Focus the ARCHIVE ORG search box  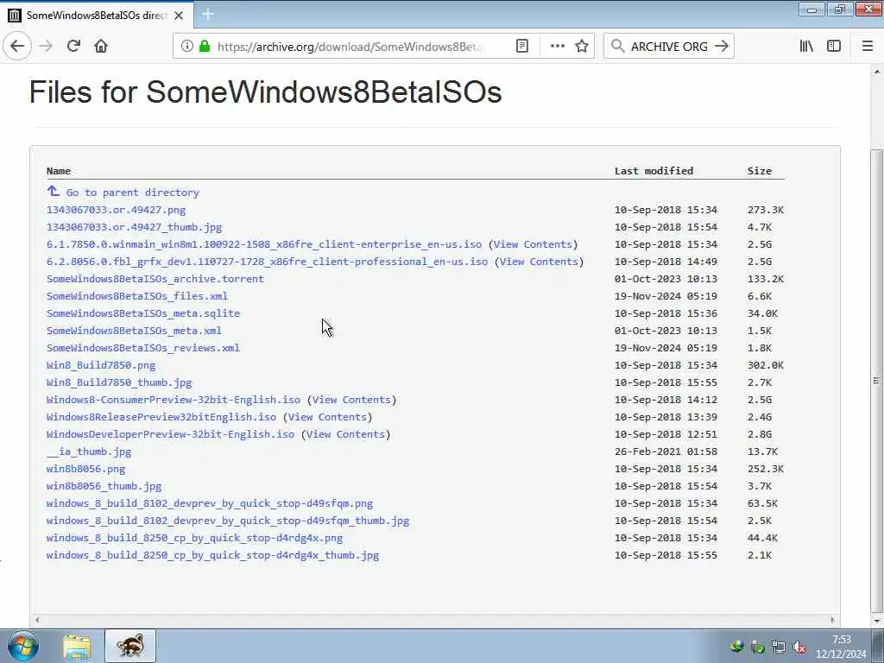[x=669, y=47]
